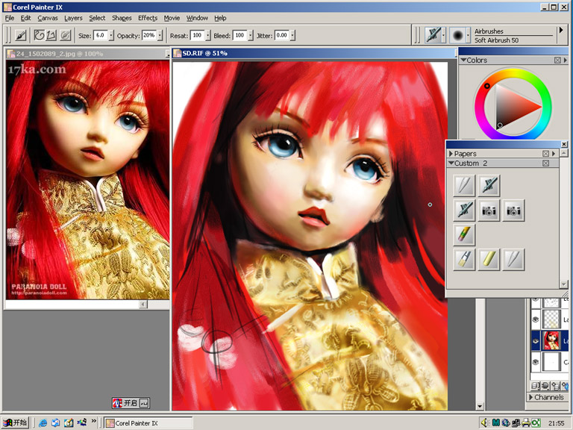573x430 pixels.
Task: Open the Canvas menu
Action: coord(48,18)
